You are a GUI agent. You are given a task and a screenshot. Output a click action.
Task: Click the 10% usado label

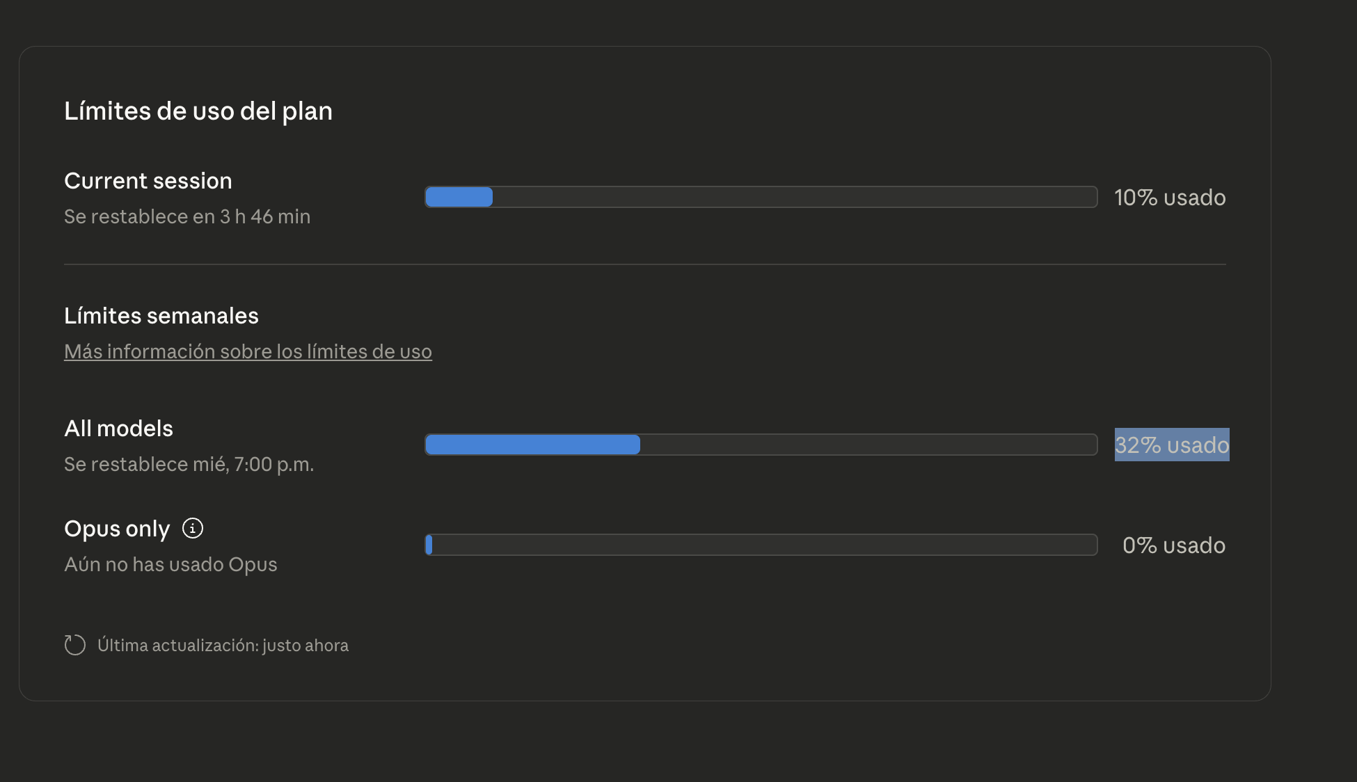1170,198
